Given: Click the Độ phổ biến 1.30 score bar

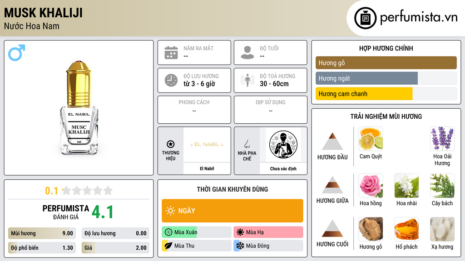Looking at the screenshot, I should click(x=42, y=248).
